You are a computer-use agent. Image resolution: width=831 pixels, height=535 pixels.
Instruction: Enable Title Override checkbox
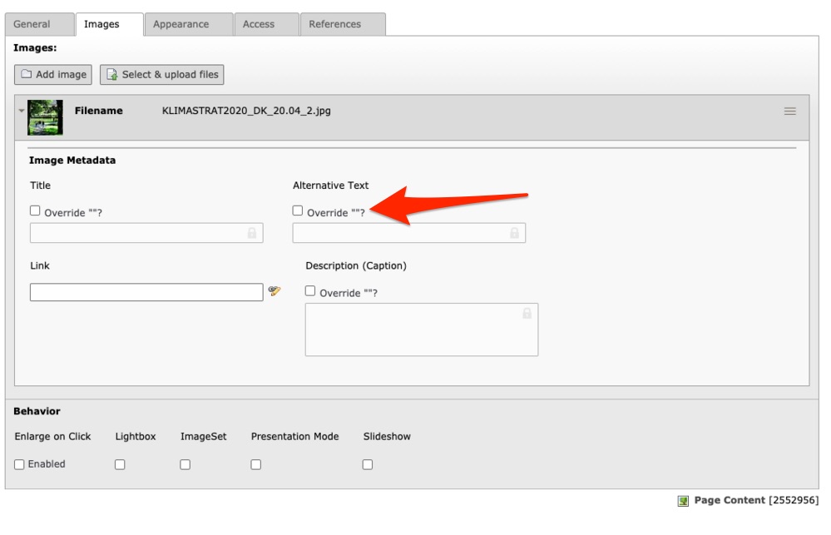click(x=35, y=211)
